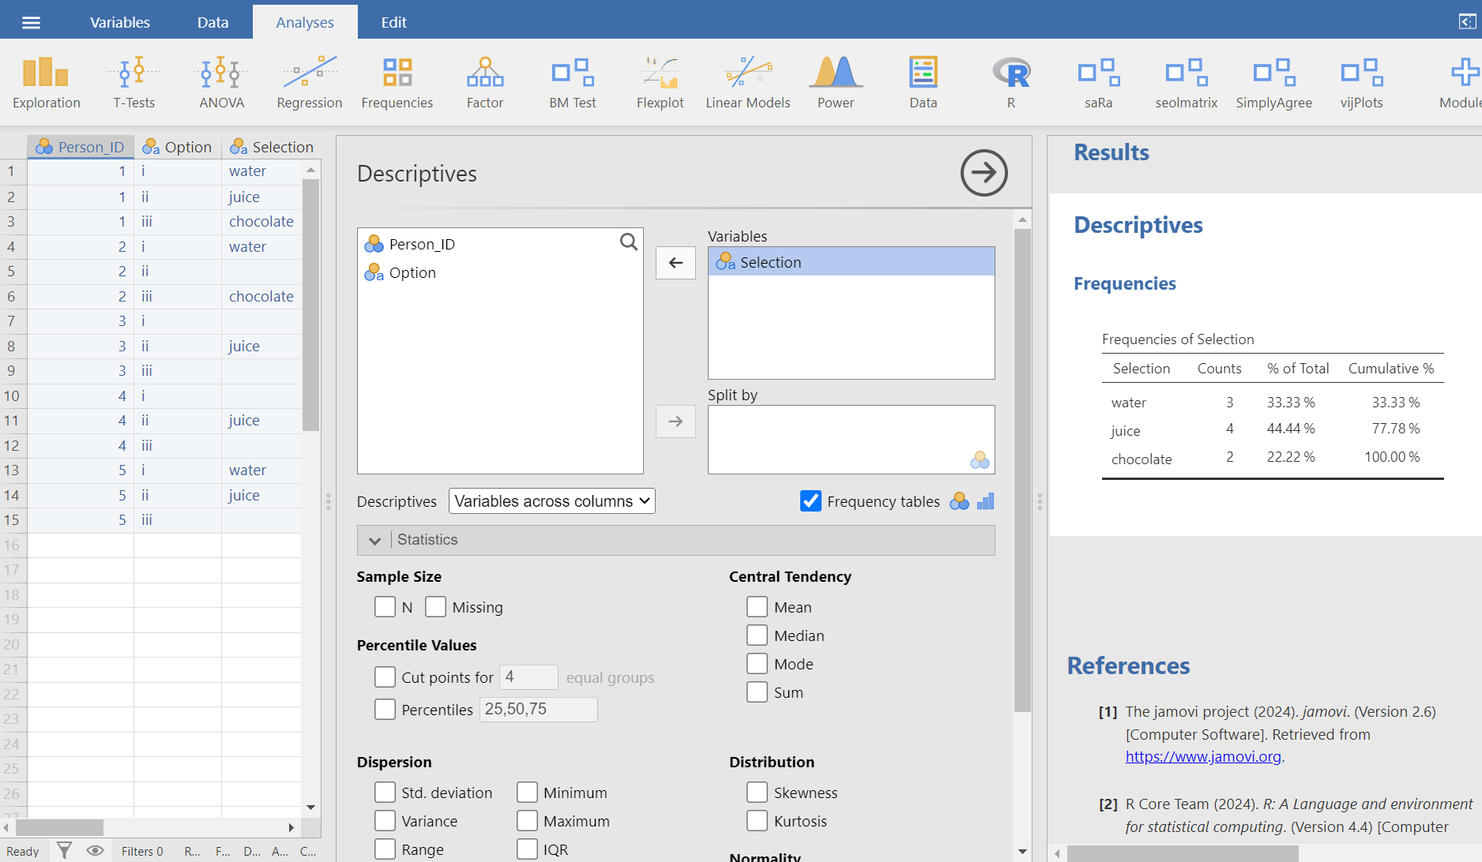Enable the Skewness checkbox

point(757,793)
